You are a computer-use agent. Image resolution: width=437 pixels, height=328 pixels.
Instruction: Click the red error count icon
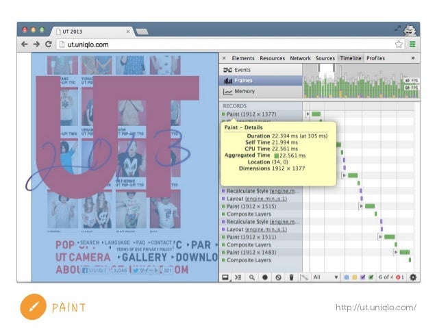tap(398, 277)
